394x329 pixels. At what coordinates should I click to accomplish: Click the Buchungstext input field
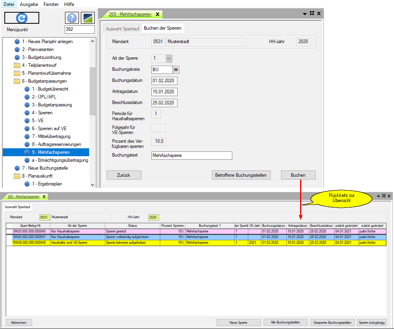(x=192, y=155)
